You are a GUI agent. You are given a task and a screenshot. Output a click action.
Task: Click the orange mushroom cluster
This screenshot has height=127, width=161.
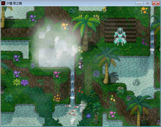(x=57, y=98)
